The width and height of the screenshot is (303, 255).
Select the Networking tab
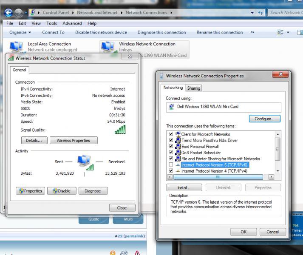point(173,88)
